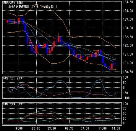The image size is (136, 131).
Task: Select the 162.50 price axis label
Action: (128, 37)
